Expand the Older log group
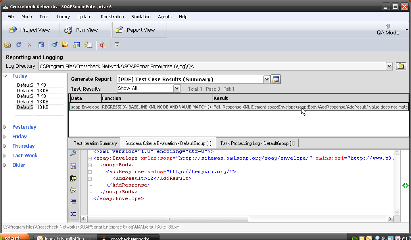This screenshot has height=240, width=411. pyautogui.click(x=5, y=165)
